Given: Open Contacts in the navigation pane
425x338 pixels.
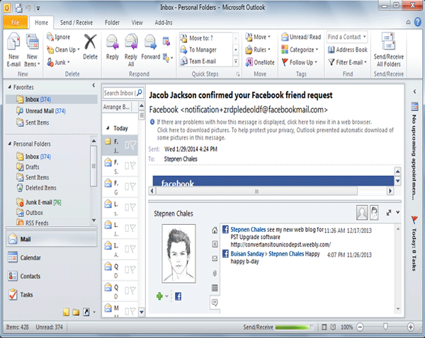Looking at the screenshot, I should pos(52,276).
